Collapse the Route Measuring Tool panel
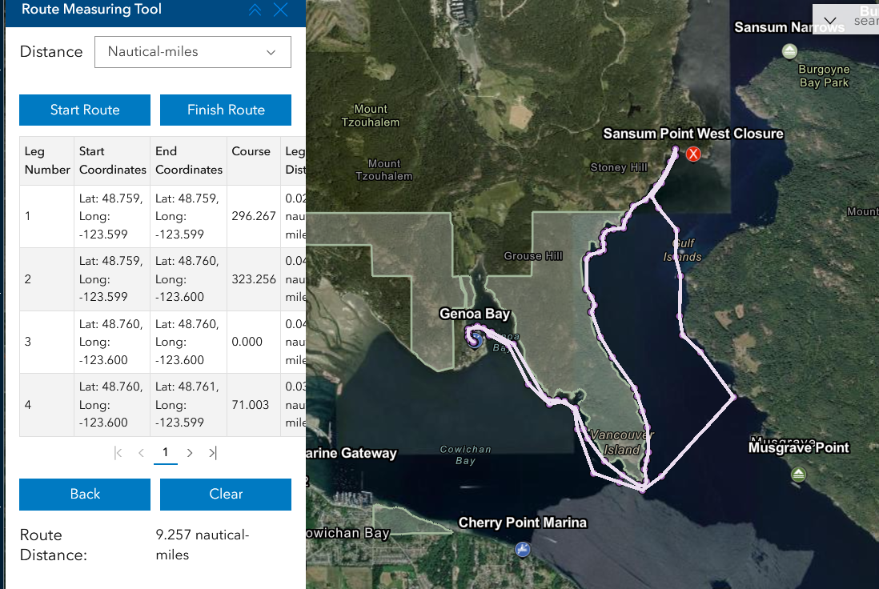879x589 pixels. [x=255, y=10]
